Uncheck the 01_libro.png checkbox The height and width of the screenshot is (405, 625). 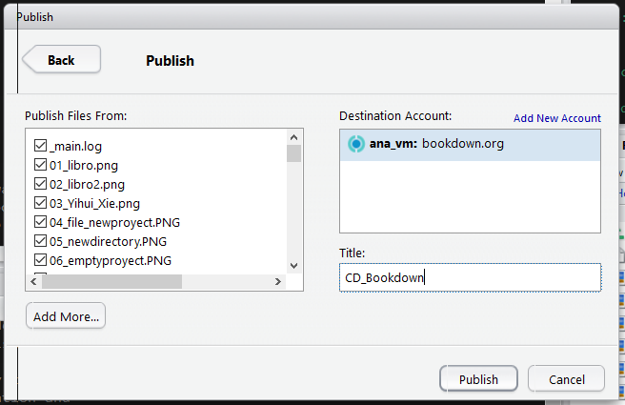41,165
